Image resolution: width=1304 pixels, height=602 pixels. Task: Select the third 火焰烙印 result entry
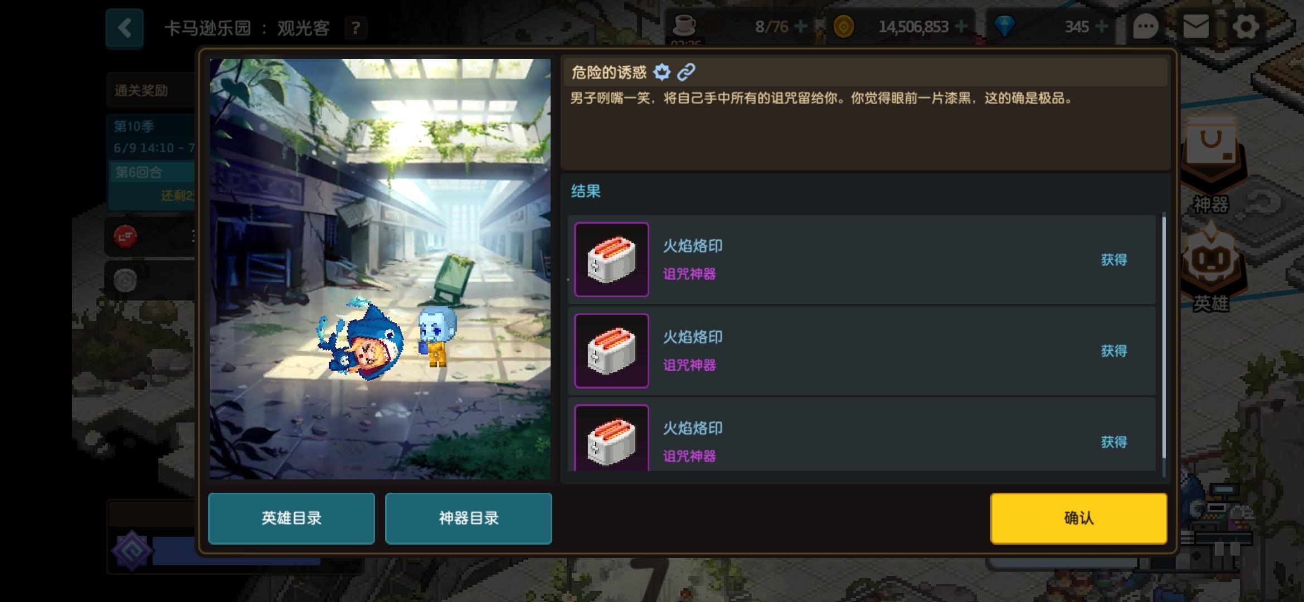coord(862,435)
